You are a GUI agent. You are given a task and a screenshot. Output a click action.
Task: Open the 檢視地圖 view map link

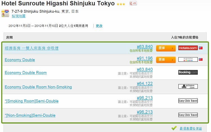tap(19, 16)
